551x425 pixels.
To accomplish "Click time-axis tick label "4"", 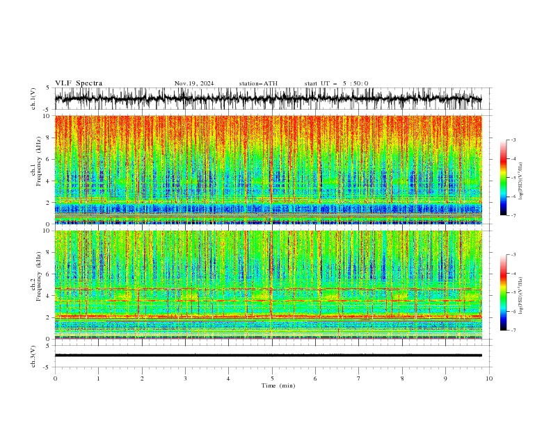I will point(228,378).
